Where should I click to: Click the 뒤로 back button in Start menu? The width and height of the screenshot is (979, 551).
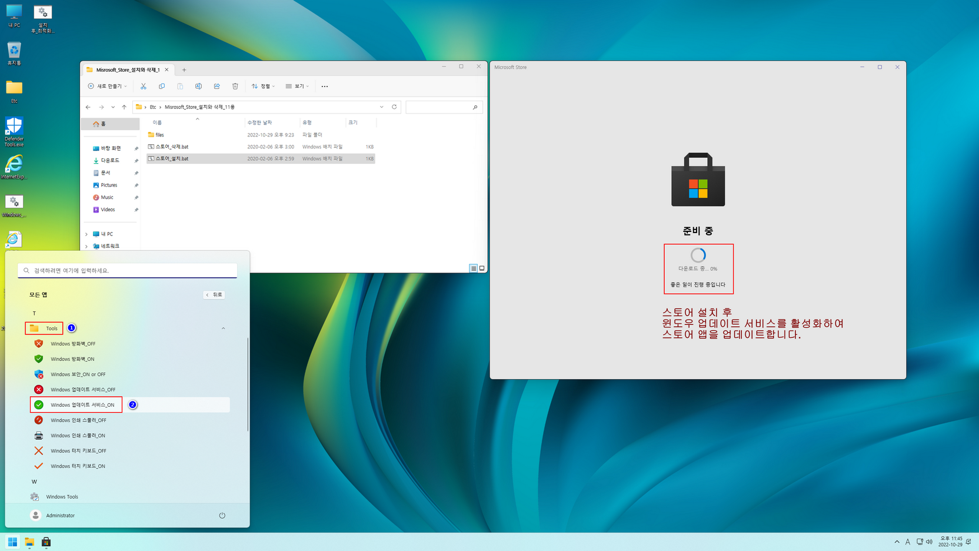click(214, 295)
